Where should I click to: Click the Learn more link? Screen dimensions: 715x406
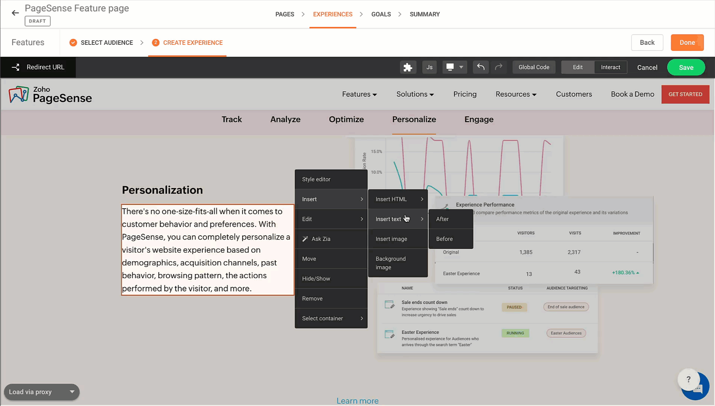(357, 401)
